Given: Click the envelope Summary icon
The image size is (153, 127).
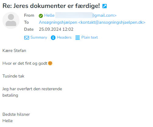Looking at the screenshot, I should [27, 38].
